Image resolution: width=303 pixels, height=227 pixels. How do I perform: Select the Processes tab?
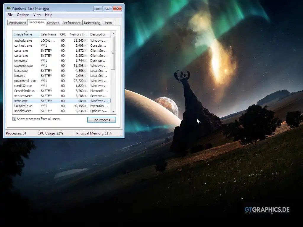(36, 22)
